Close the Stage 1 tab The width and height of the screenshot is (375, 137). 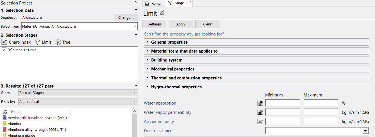coord(190,2)
